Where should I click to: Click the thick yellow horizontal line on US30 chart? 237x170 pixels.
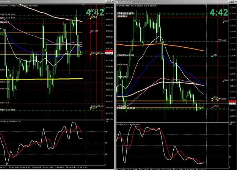click(x=41, y=79)
